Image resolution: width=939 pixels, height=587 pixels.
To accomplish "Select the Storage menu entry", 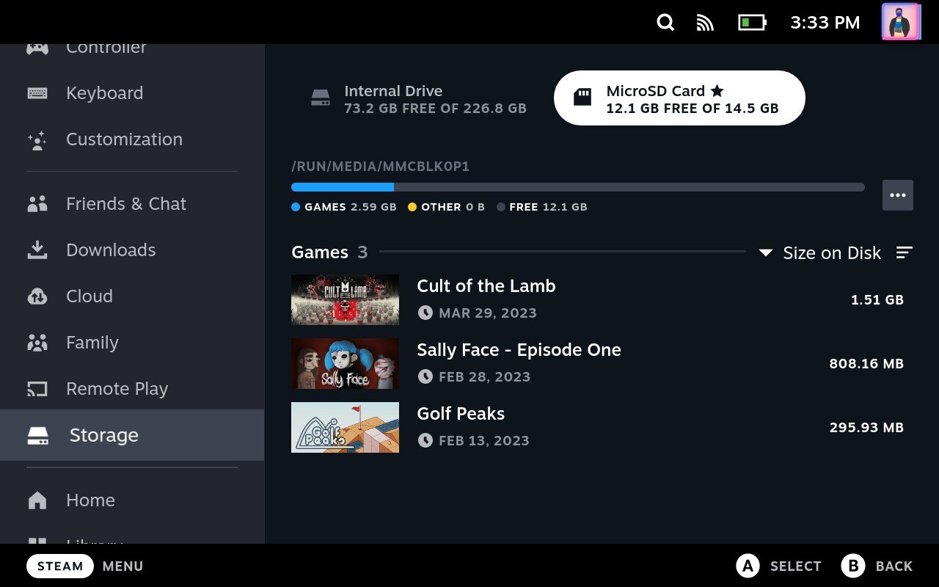I will click(132, 435).
